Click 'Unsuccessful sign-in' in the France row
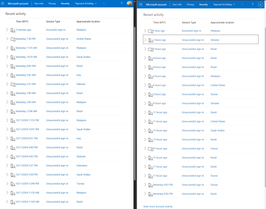The image size is (266, 209). (x=193, y=148)
